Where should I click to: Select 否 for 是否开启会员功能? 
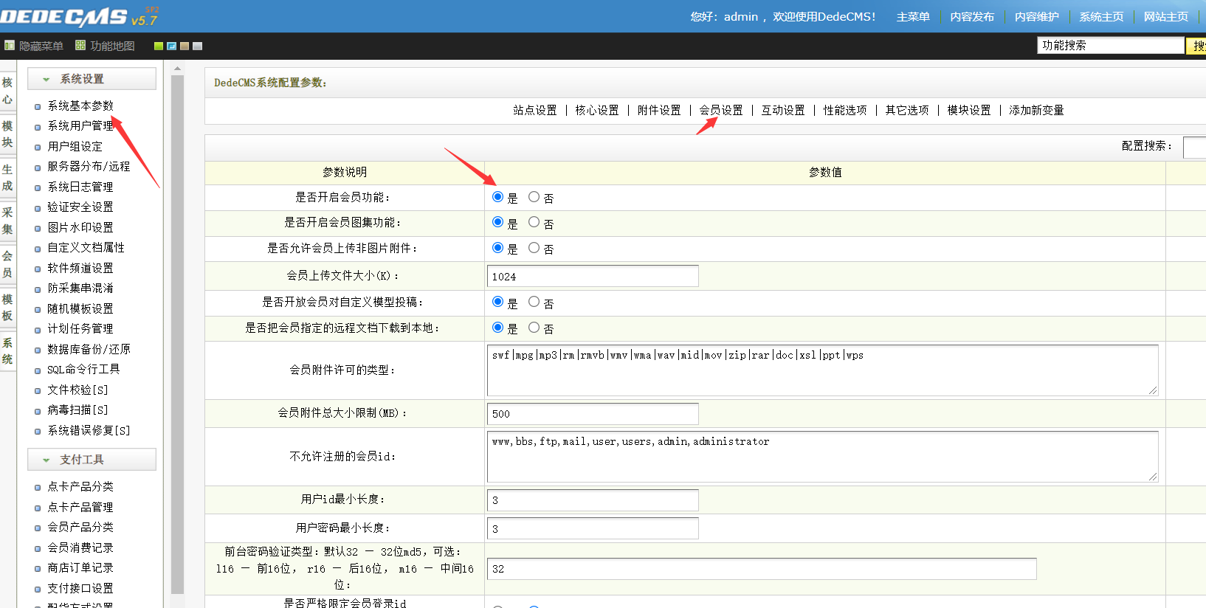534,197
